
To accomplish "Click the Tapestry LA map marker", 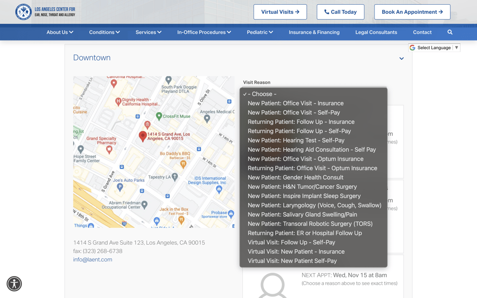I will pos(175,177).
